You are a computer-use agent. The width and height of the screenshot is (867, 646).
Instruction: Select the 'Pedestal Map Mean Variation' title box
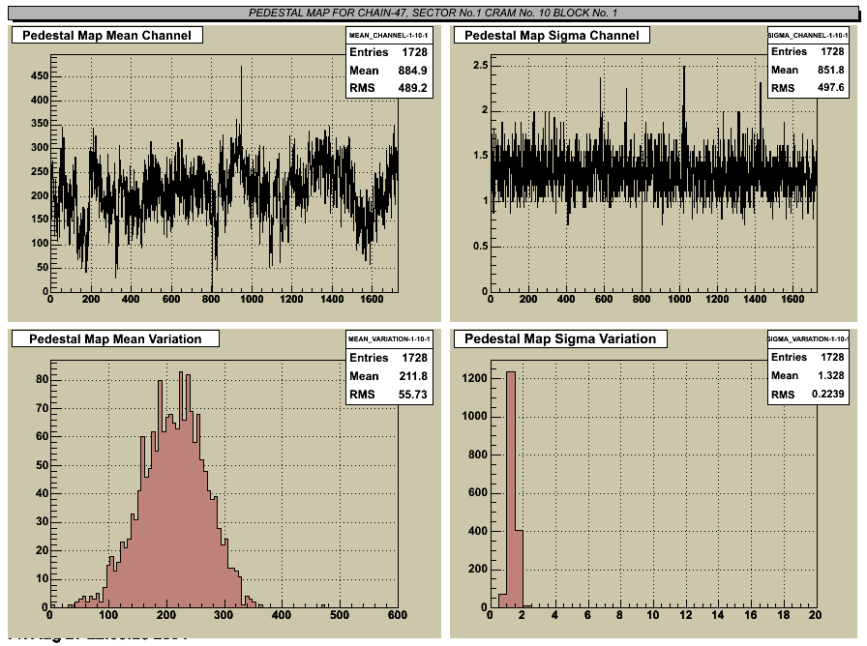[x=115, y=338]
